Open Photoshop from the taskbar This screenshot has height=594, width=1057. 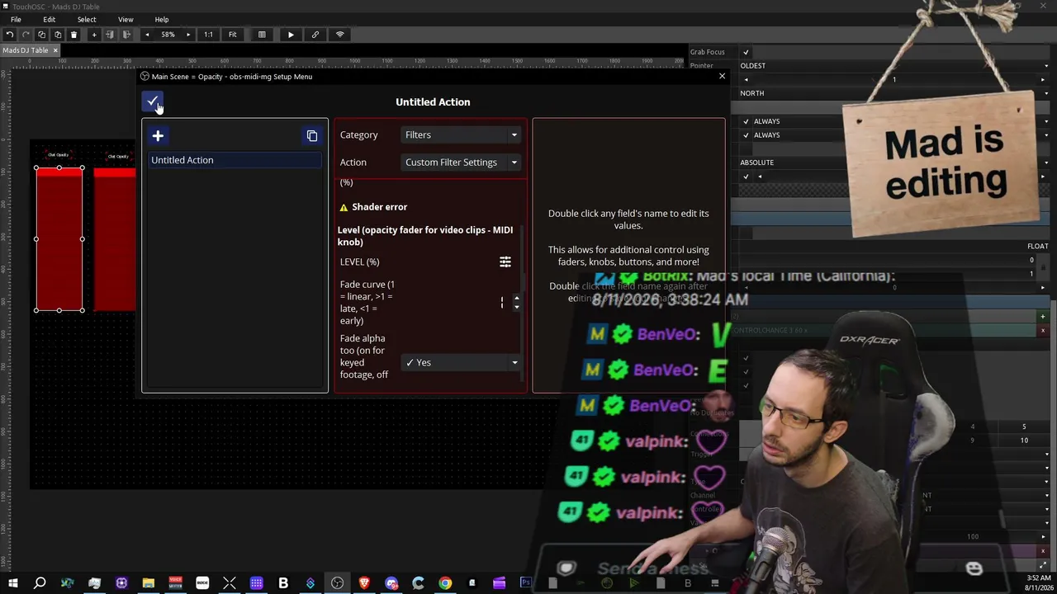(x=526, y=583)
